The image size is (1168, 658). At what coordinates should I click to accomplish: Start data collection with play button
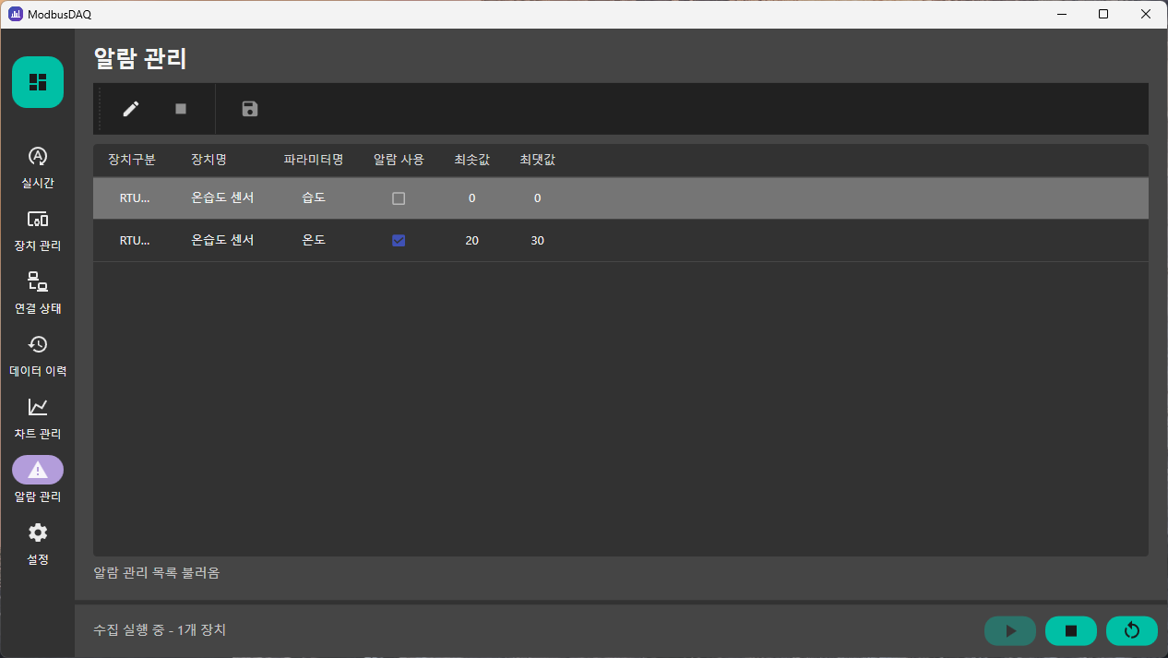1010,630
